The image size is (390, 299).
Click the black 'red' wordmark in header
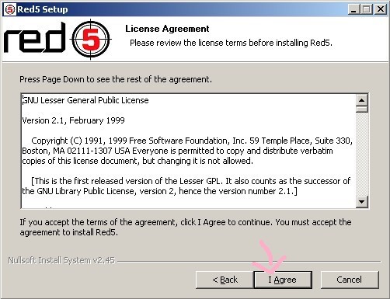click(x=34, y=37)
